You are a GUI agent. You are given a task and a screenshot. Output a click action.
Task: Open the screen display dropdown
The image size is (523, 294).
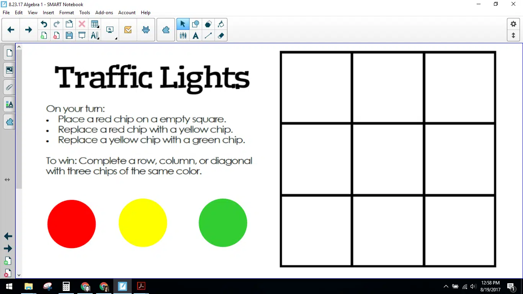(x=111, y=30)
